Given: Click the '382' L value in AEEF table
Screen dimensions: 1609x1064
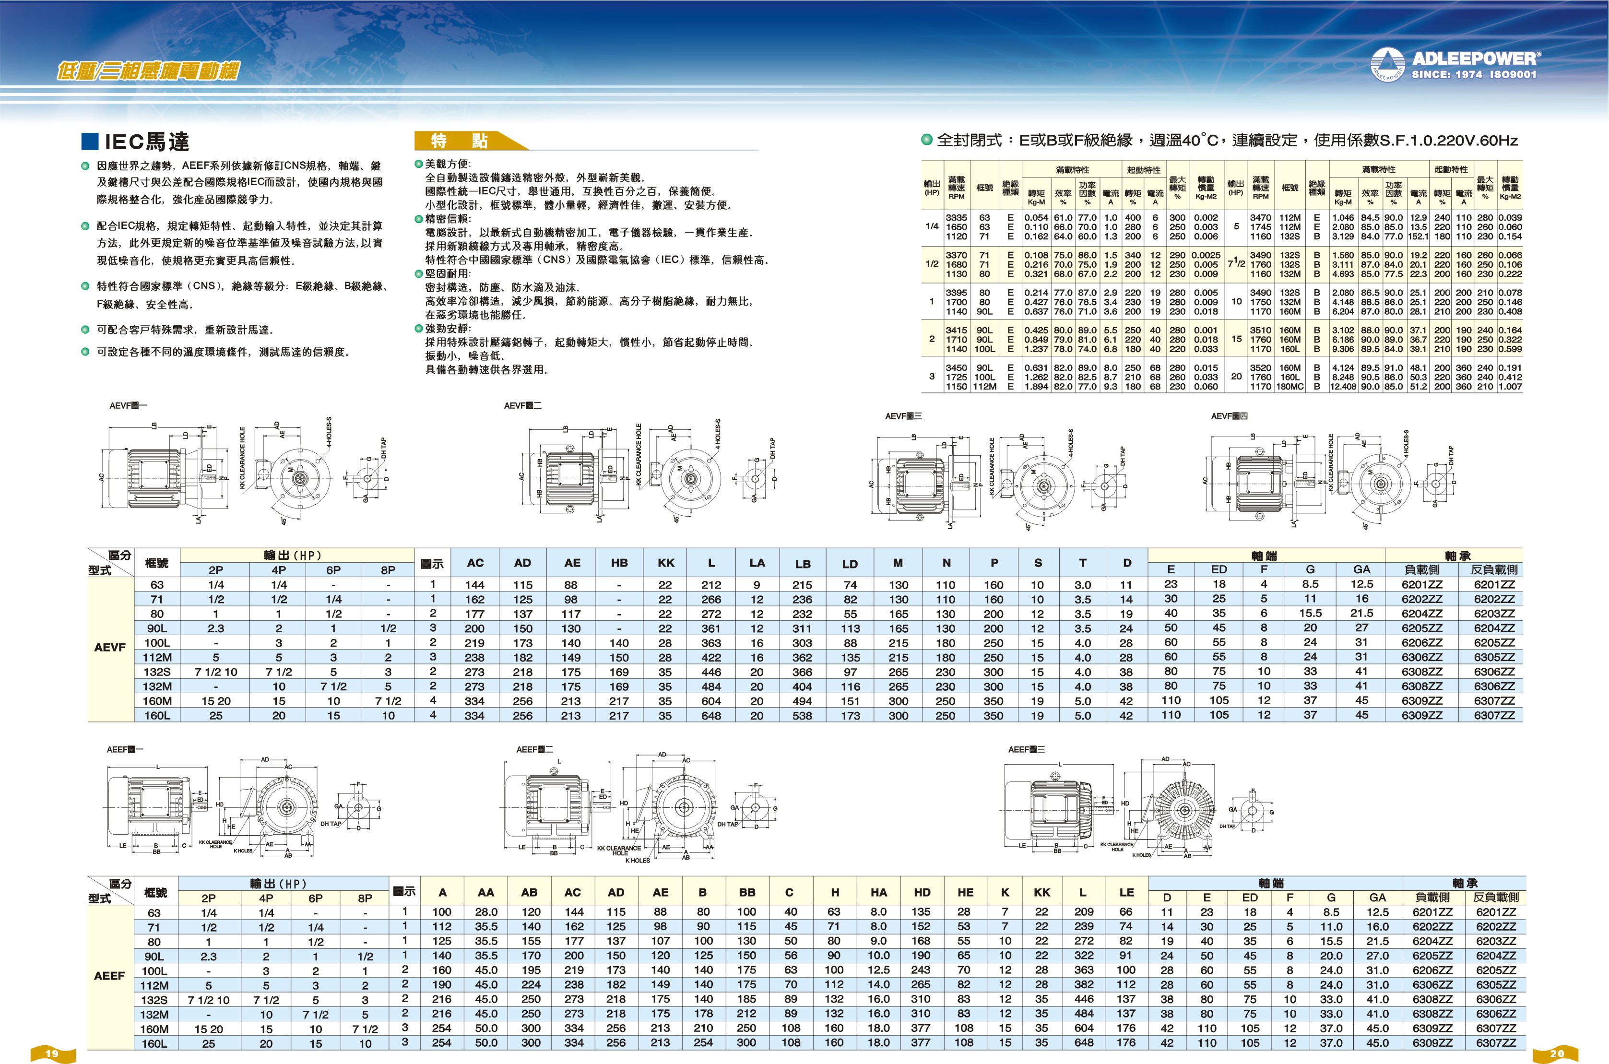Looking at the screenshot, I should (1084, 984).
